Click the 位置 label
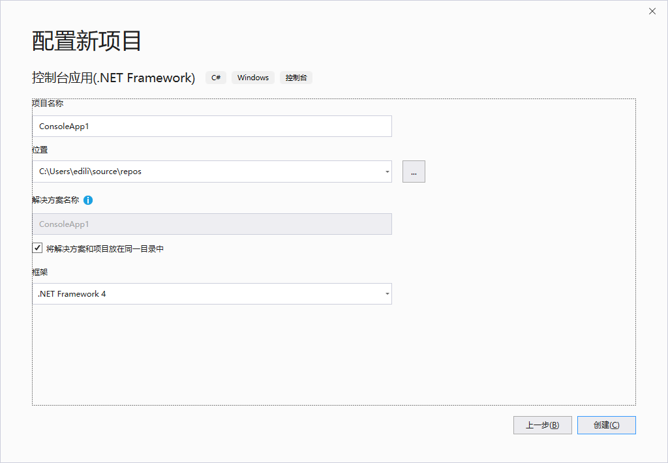The height and width of the screenshot is (463, 668). (x=40, y=150)
